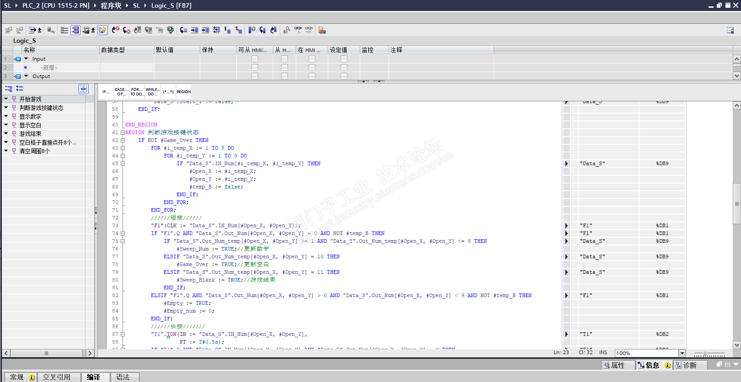741x382 pixels.
Task: Tick the 从 H... checkbox in the <新增> row
Action: click(284, 68)
